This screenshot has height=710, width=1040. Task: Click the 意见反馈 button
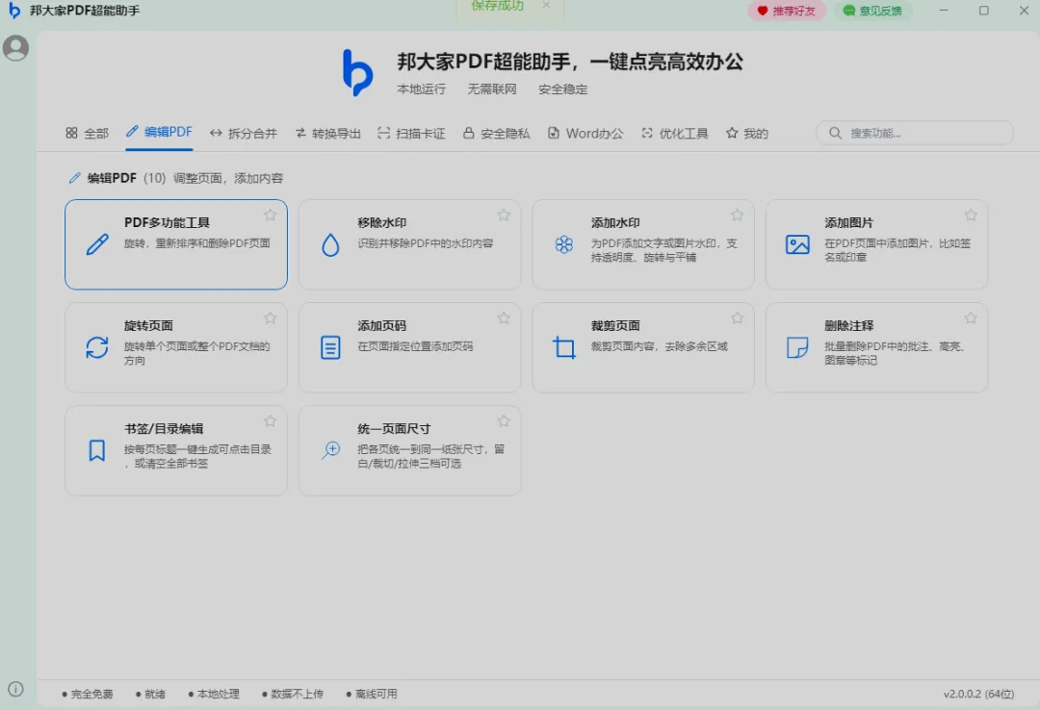872,11
